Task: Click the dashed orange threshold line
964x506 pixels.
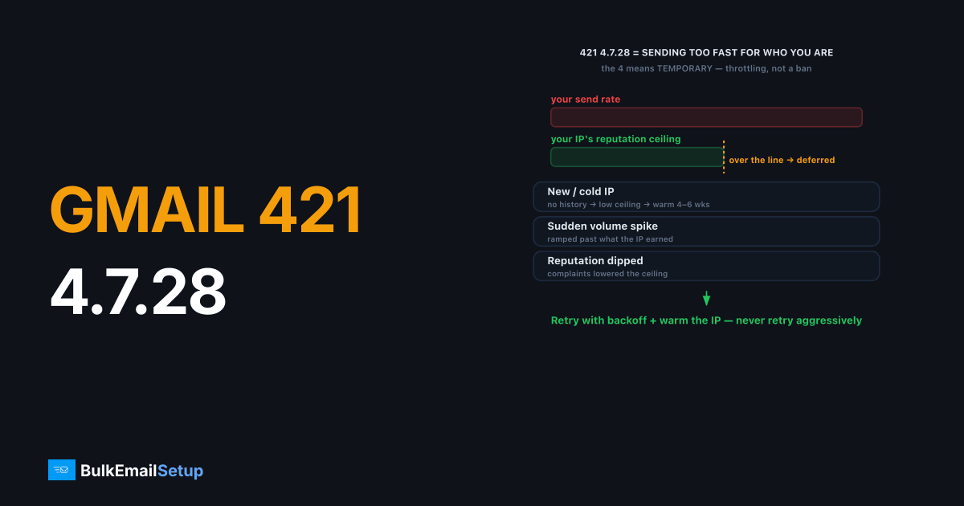Action: click(x=724, y=157)
